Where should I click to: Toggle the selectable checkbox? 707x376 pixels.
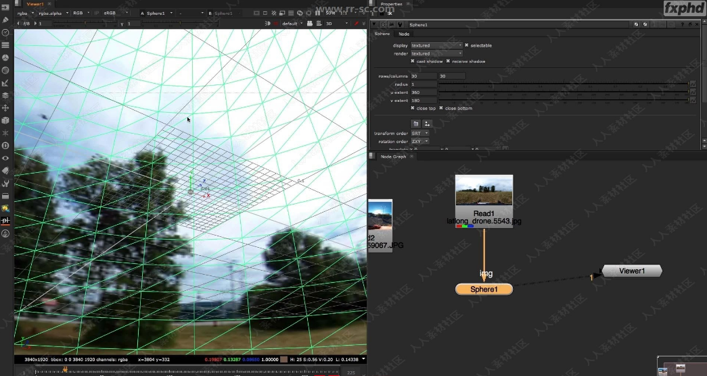pyautogui.click(x=467, y=45)
